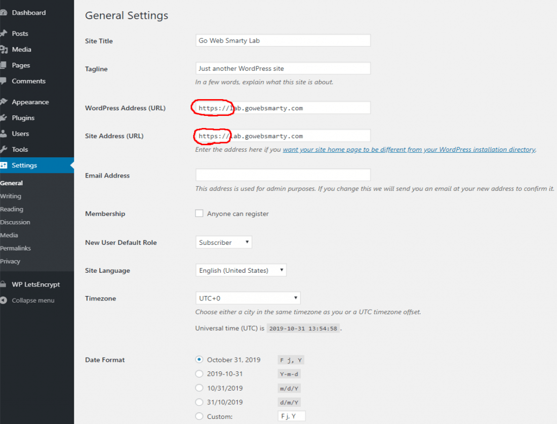Open the top-level Media menu item
557x424 pixels.
22,49
